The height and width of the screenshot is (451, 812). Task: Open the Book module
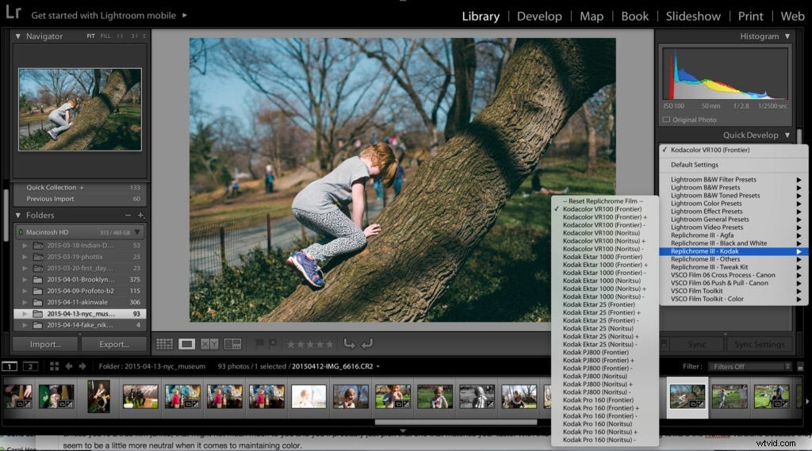coord(635,16)
